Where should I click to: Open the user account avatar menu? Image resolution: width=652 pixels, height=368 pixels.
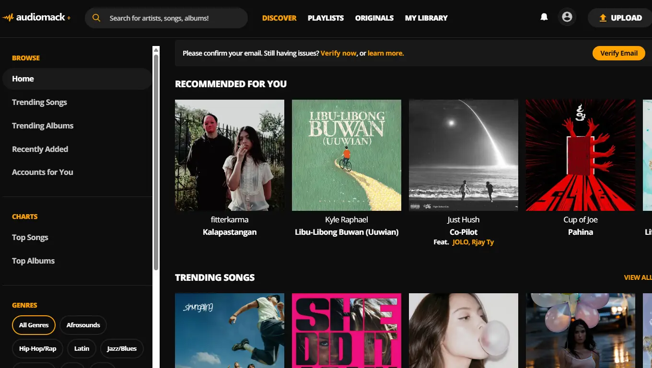[567, 17]
